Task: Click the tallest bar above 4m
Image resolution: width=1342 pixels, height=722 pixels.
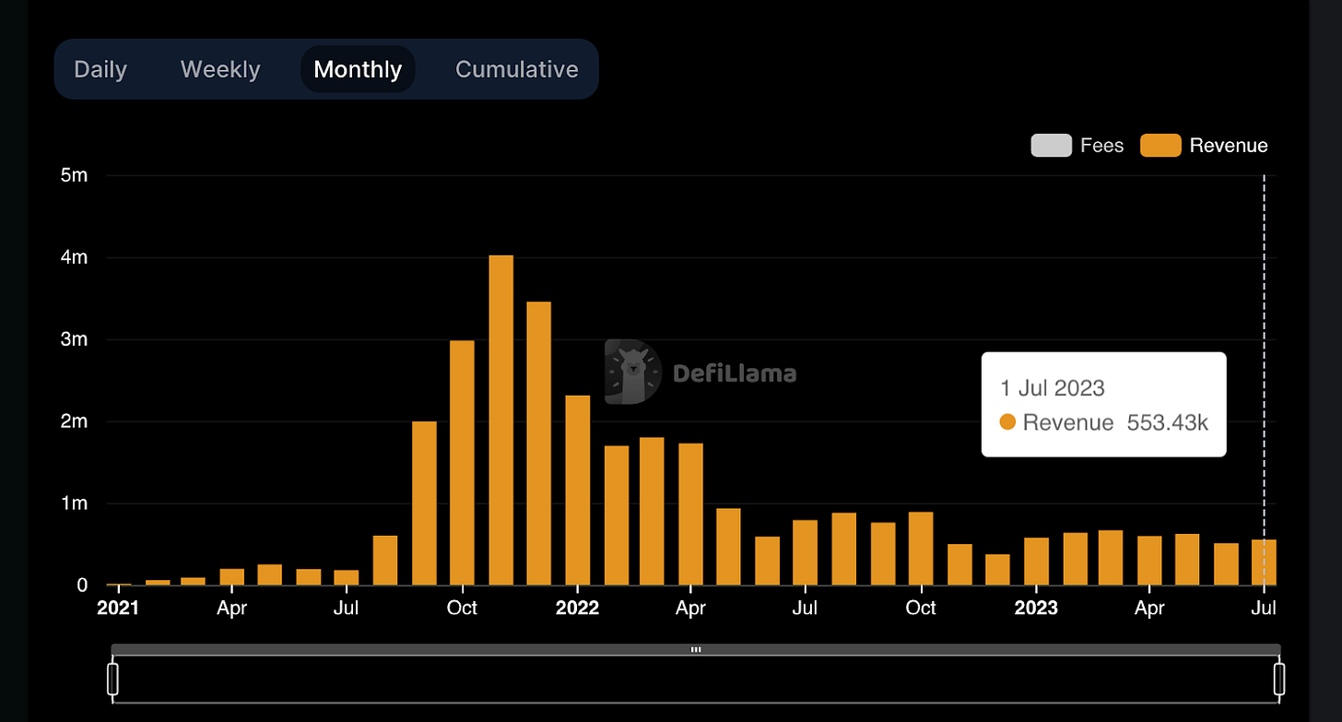Action: (x=500, y=420)
